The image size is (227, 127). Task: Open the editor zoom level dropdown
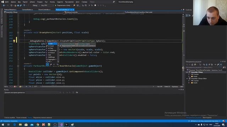pos(7,86)
